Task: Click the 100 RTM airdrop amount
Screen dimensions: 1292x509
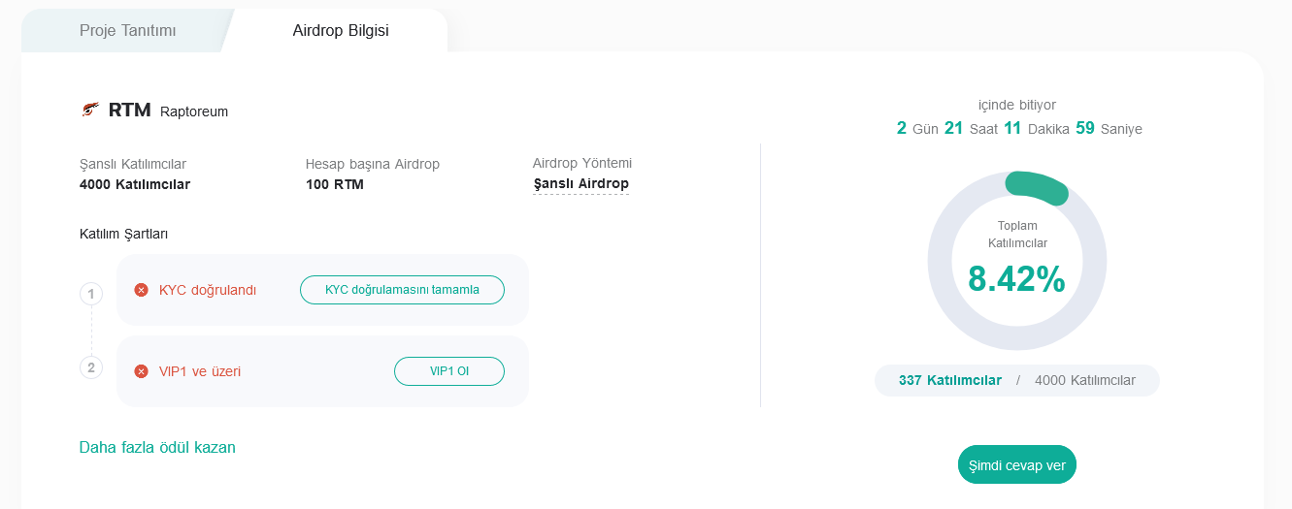Action: tap(335, 184)
